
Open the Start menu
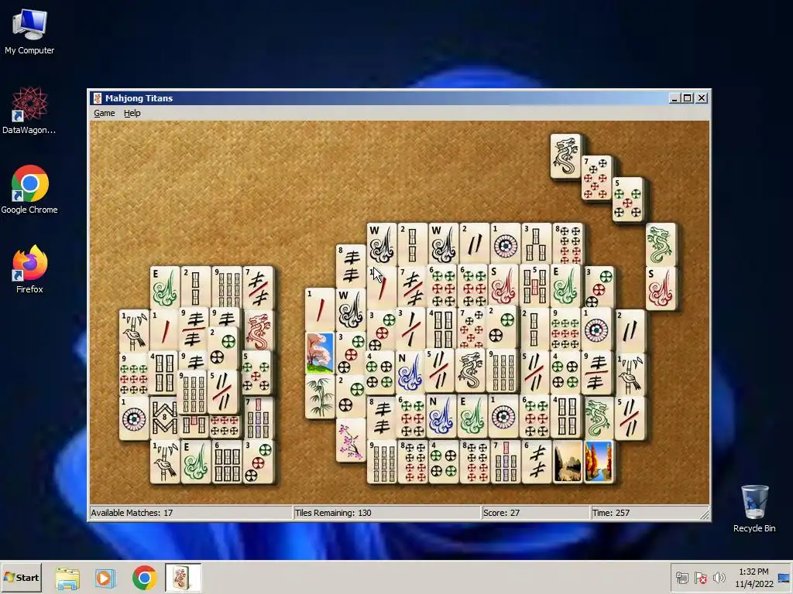(x=21, y=577)
